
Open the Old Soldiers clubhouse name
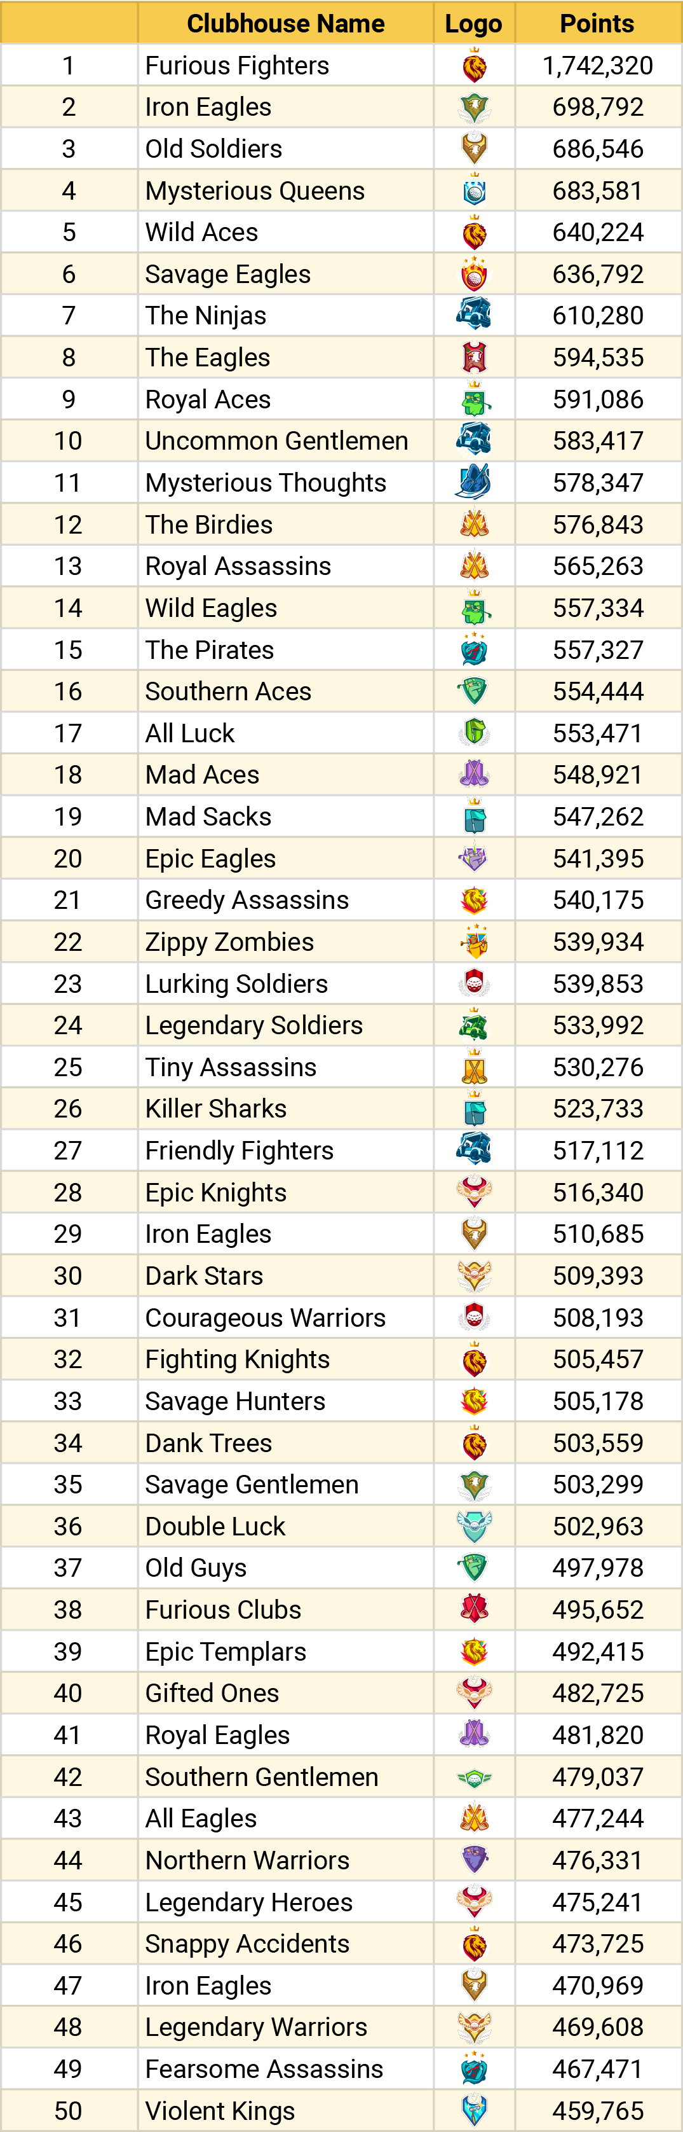pos(213,149)
